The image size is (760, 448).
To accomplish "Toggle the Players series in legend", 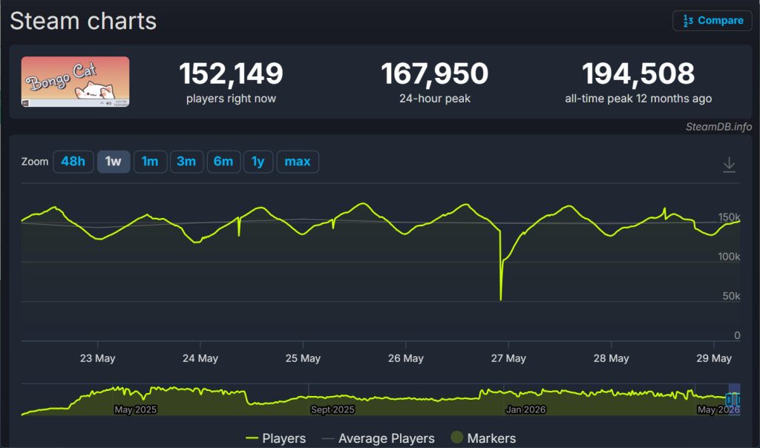I will (276, 438).
